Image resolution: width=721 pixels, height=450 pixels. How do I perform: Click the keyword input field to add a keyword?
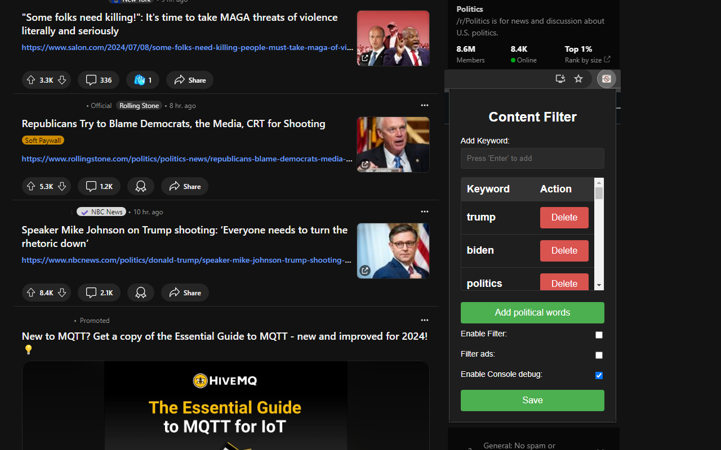pyautogui.click(x=532, y=158)
